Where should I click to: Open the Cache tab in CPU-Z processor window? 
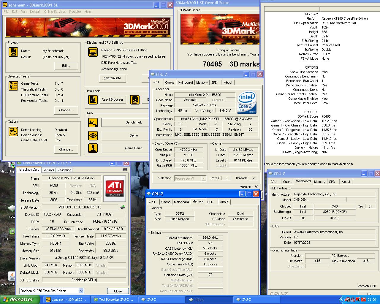click(170, 83)
